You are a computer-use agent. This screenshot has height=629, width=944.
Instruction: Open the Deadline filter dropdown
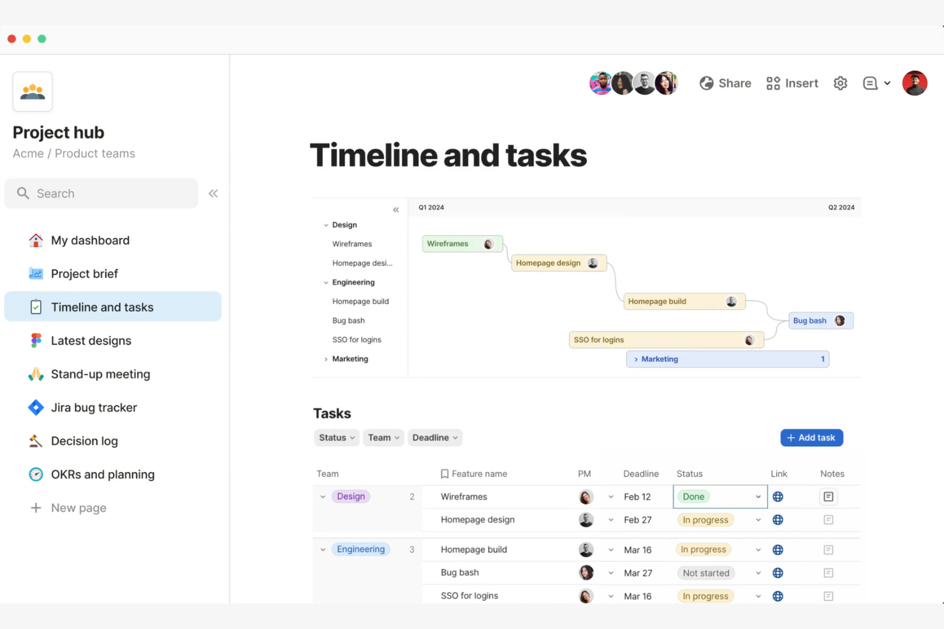(x=434, y=438)
